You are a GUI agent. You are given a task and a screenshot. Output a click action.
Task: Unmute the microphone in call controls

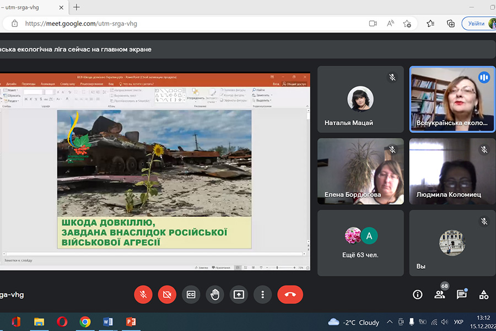[x=143, y=295]
